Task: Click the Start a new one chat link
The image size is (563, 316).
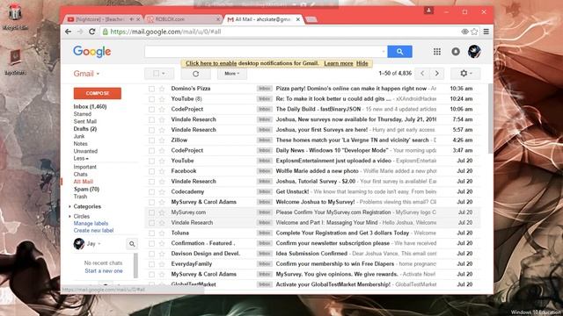Action: click(104, 271)
